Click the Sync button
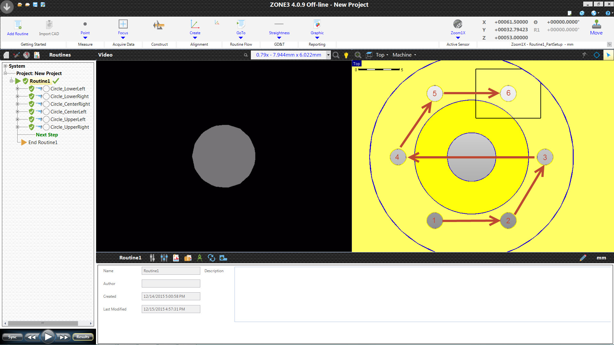Viewport: 614px width, 345px height. (x=12, y=337)
